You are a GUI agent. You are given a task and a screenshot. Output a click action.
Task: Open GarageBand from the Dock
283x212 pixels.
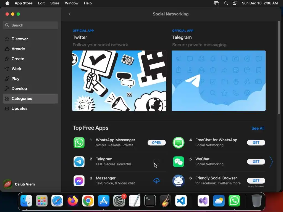point(166,201)
